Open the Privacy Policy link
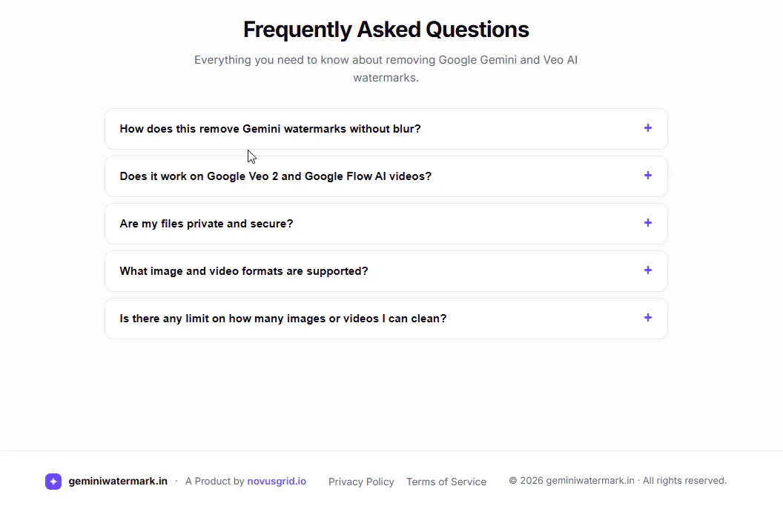The image size is (783, 506). 361,482
